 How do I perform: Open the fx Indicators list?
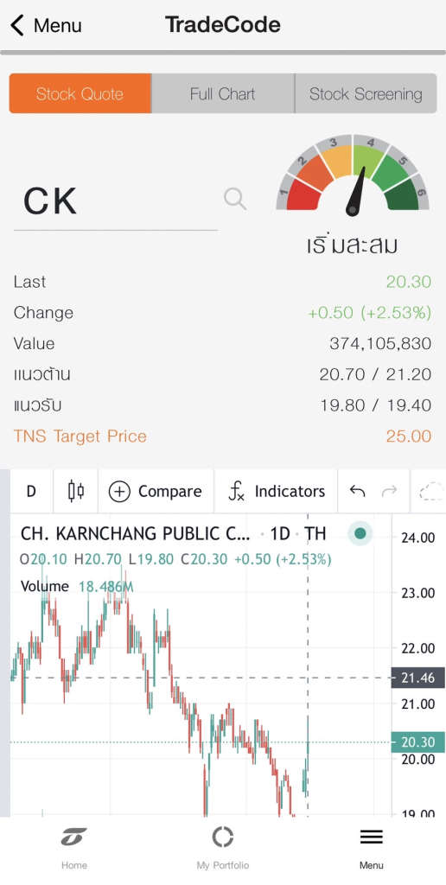tap(276, 491)
